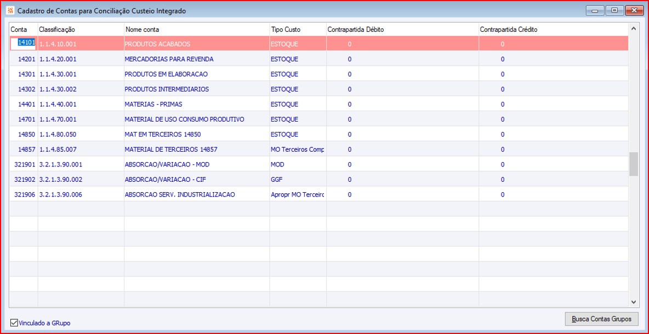The height and width of the screenshot is (334, 649).
Task: Click account number 321902
Action: (x=26, y=179)
